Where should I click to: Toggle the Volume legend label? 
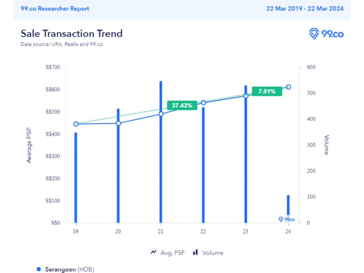[x=213, y=253]
